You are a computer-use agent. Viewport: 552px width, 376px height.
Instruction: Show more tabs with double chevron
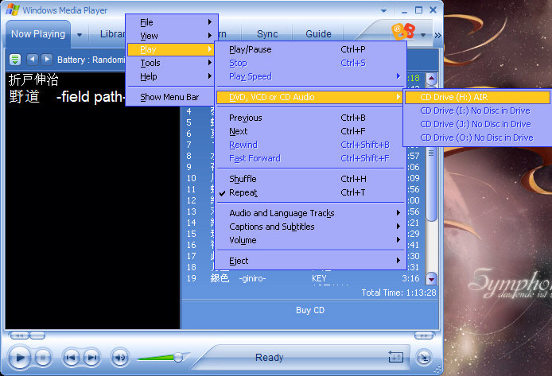coord(437,35)
